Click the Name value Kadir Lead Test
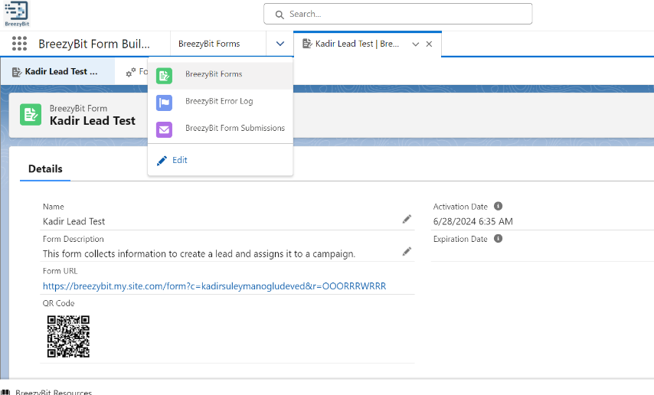654x395 pixels. (74, 221)
